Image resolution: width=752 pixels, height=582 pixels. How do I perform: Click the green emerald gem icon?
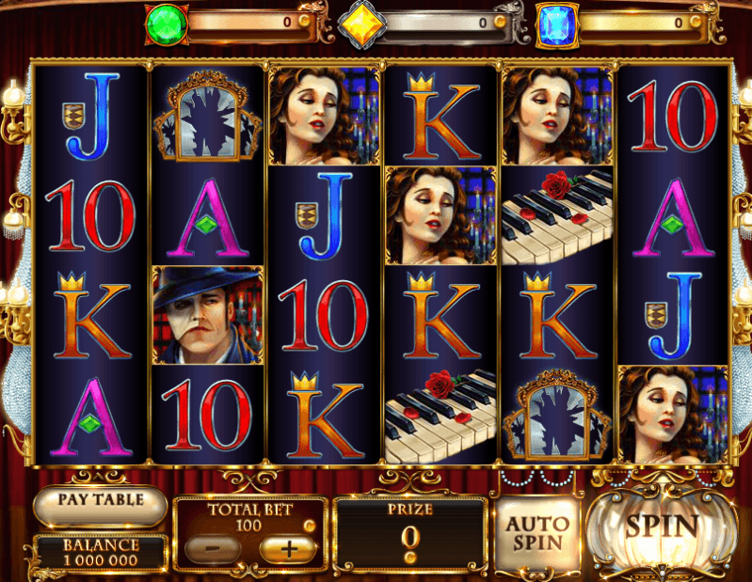tap(167, 24)
